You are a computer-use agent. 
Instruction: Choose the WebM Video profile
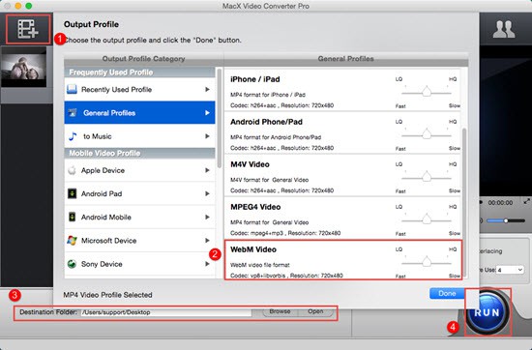(342, 260)
